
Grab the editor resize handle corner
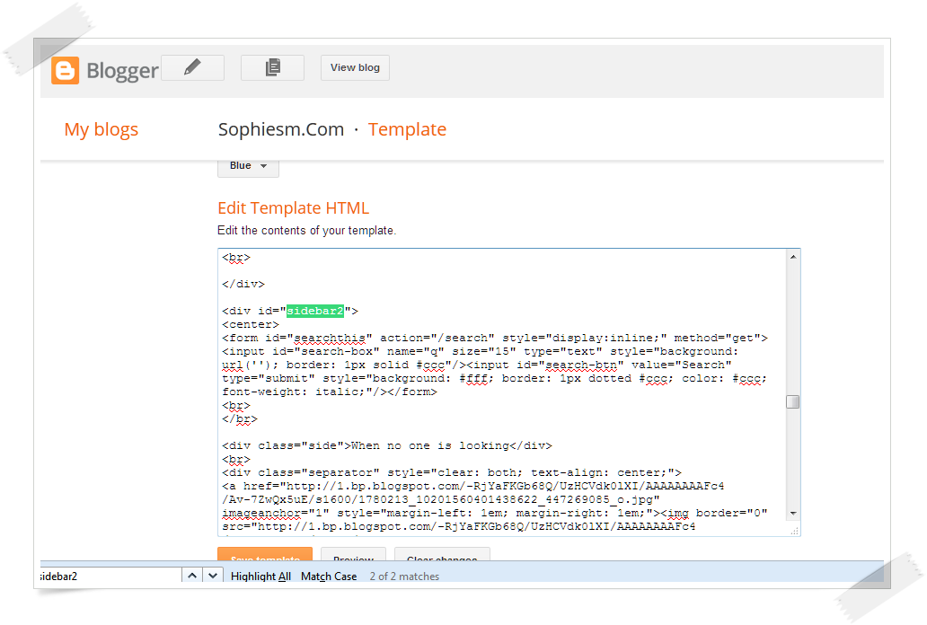pos(794,531)
